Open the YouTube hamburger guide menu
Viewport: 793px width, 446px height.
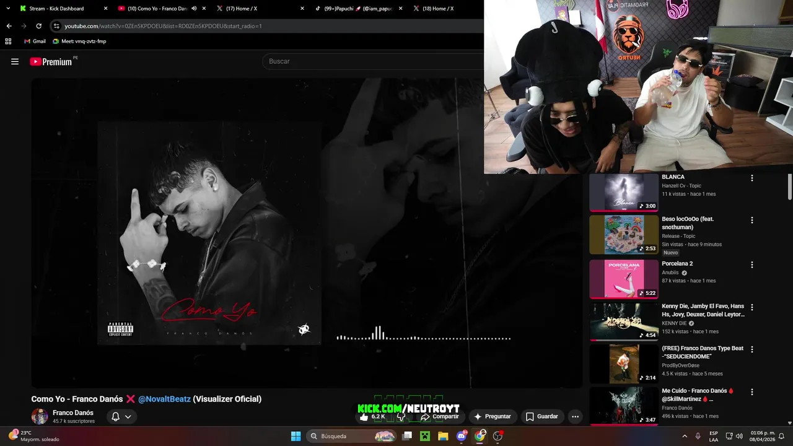coord(15,61)
